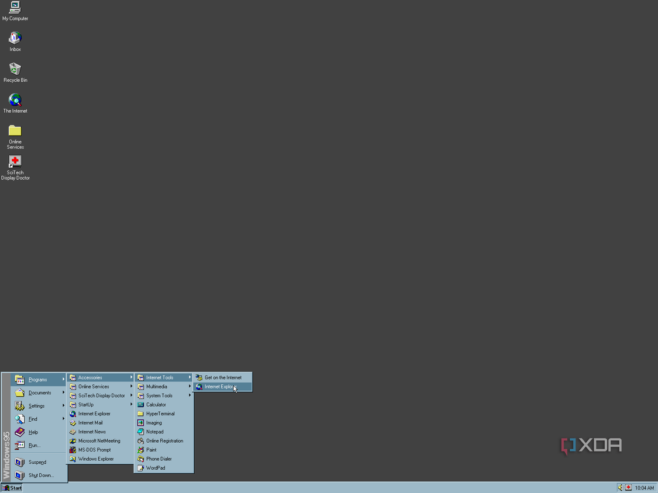Expand the Find submenu arrow
The image size is (658, 493).
[64, 418]
